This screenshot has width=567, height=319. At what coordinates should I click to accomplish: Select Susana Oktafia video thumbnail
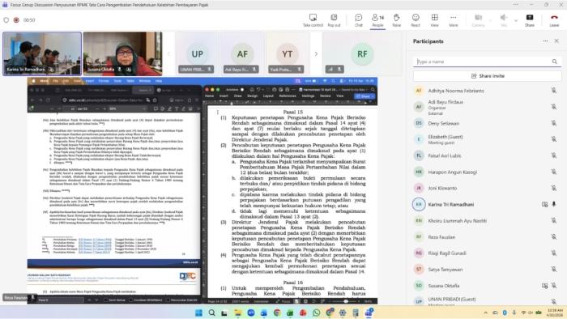122,53
